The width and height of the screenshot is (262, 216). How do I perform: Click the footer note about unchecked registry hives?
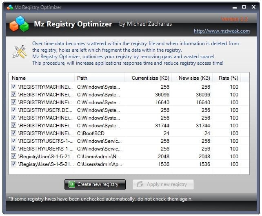pyautogui.click(x=100, y=199)
